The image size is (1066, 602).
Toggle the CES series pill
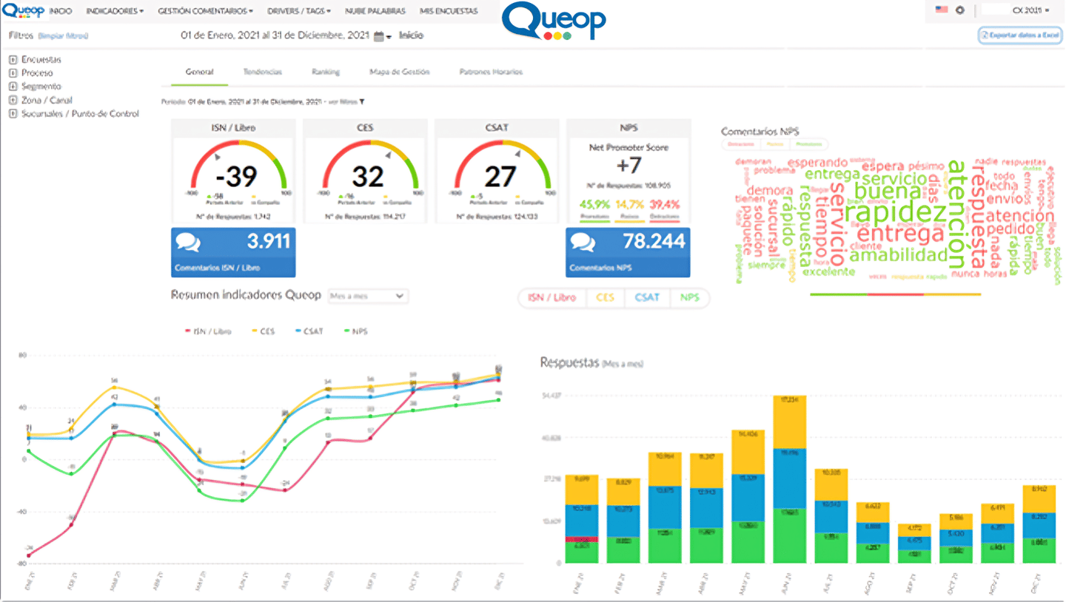tap(605, 297)
